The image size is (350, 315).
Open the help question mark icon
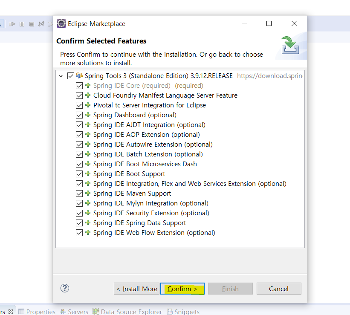65,288
